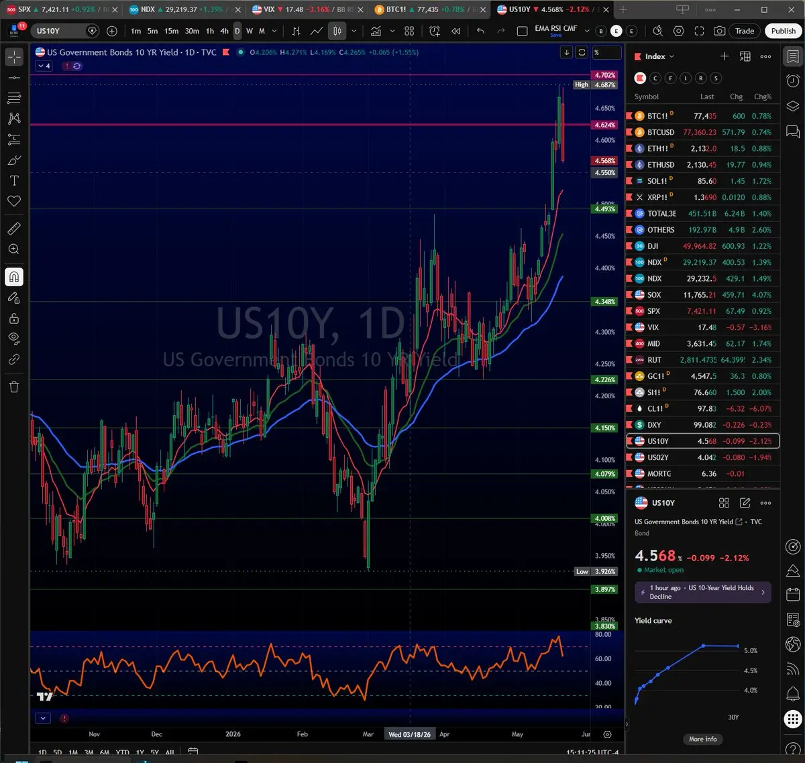Select the ruler measure tool
The image size is (805, 763).
pyautogui.click(x=14, y=229)
